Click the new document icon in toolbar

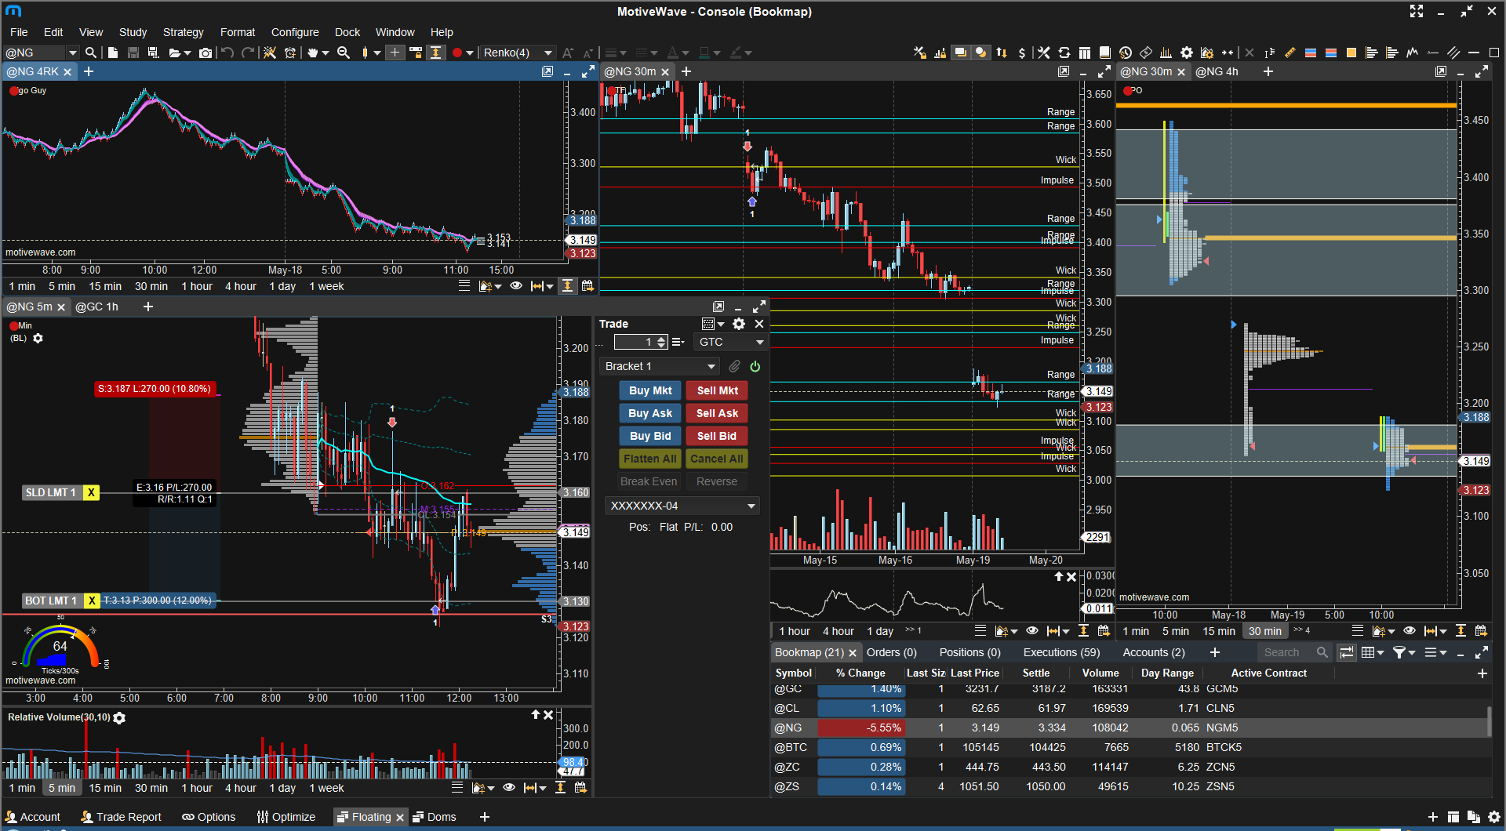pos(113,53)
